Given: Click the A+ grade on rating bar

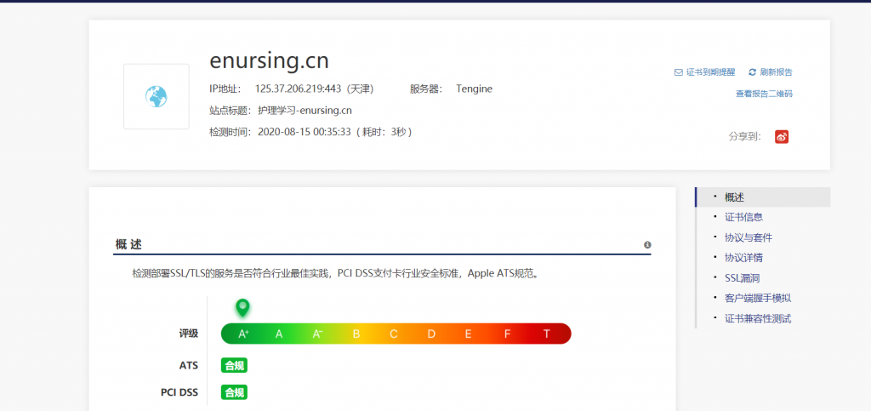Looking at the screenshot, I should coord(243,334).
